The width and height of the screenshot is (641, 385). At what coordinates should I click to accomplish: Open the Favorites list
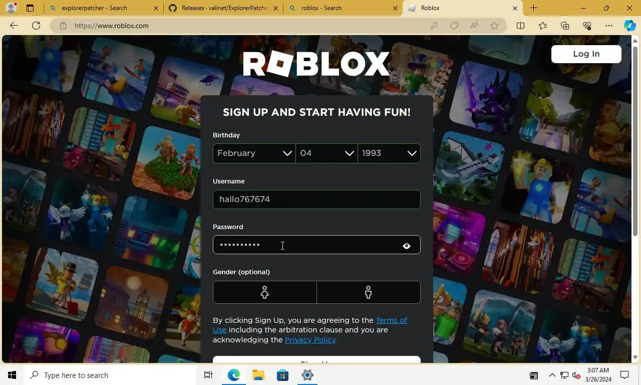543,26
